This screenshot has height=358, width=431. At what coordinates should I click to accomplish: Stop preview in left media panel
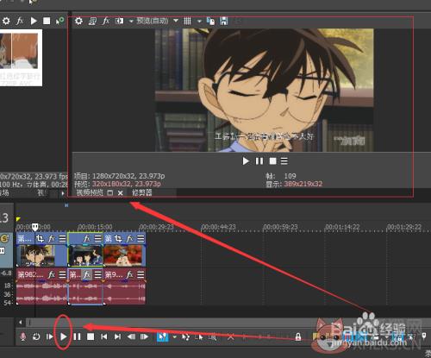[x=47, y=21]
